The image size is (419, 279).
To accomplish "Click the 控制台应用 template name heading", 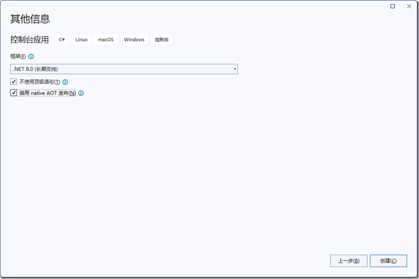I will (x=29, y=40).
